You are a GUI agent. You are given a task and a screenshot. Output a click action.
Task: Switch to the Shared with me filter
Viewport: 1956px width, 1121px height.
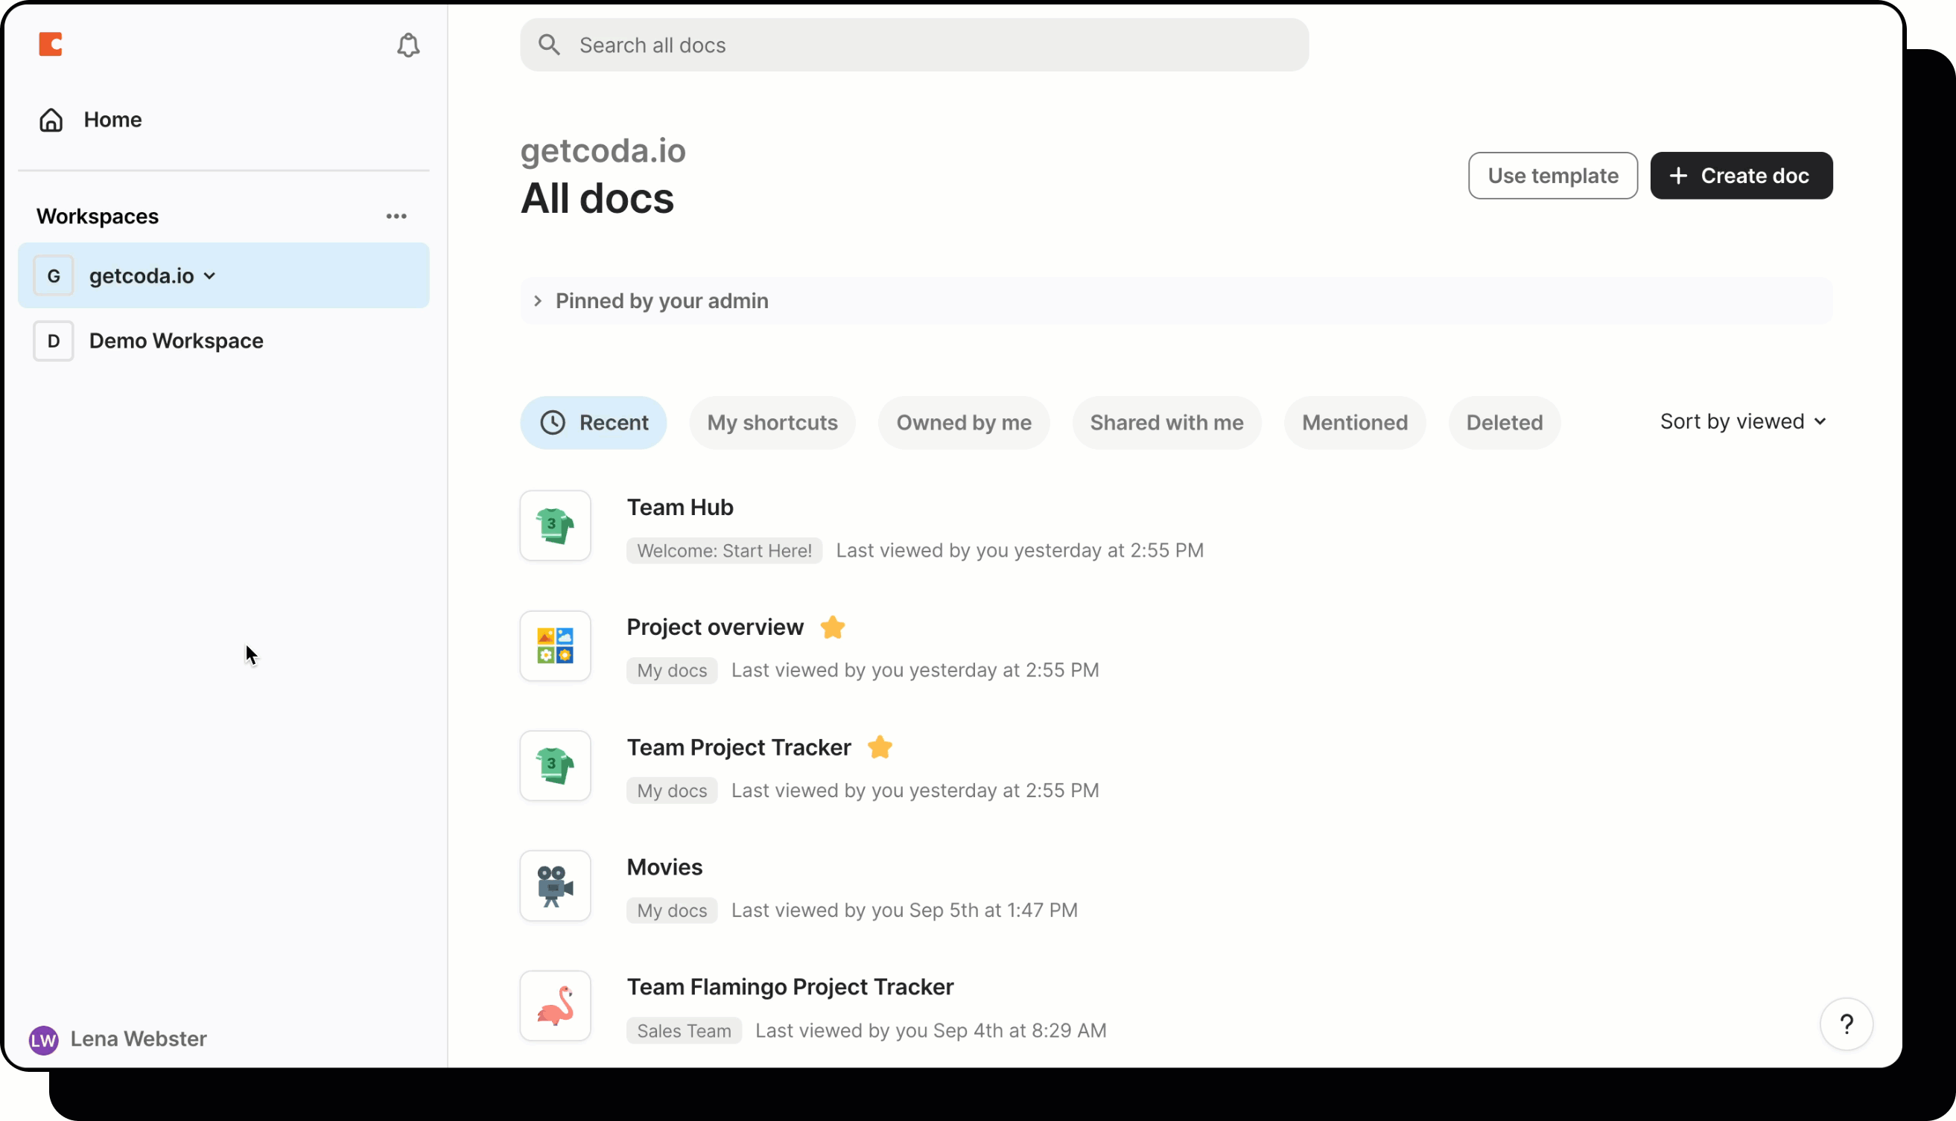(1166, 423)
